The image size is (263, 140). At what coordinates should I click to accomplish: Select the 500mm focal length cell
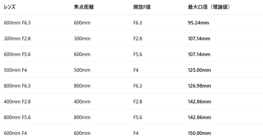(82, 70)
